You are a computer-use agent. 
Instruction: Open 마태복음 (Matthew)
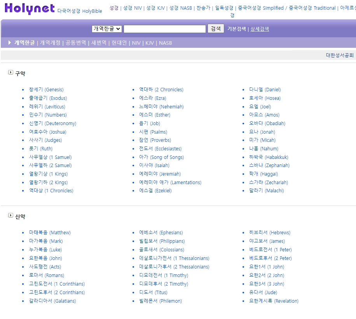[50, 233]
